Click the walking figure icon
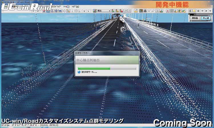This screenshot has height=128, width=214. (190, 11)
